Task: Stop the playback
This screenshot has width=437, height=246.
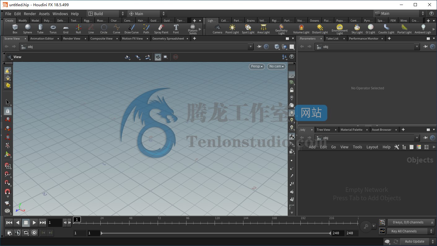Action: (x=26, y=223)
